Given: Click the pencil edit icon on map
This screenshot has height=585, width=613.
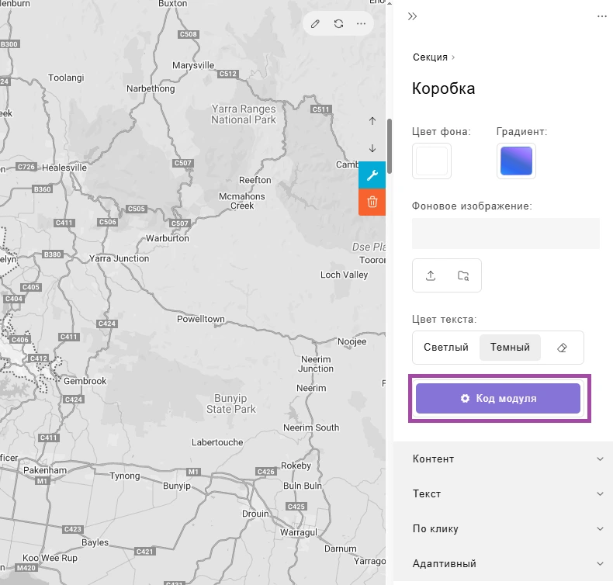Looking at the screenshot, I should click(315, 24).
